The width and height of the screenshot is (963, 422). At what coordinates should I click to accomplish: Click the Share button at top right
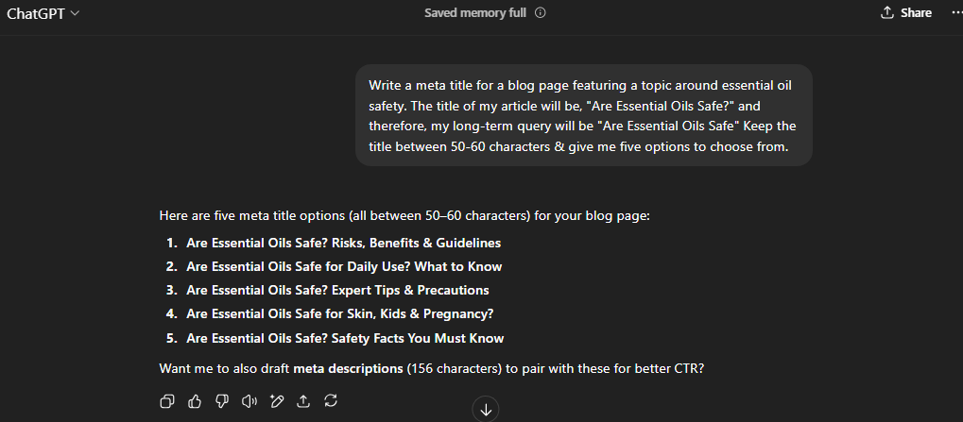click(906, 13)
